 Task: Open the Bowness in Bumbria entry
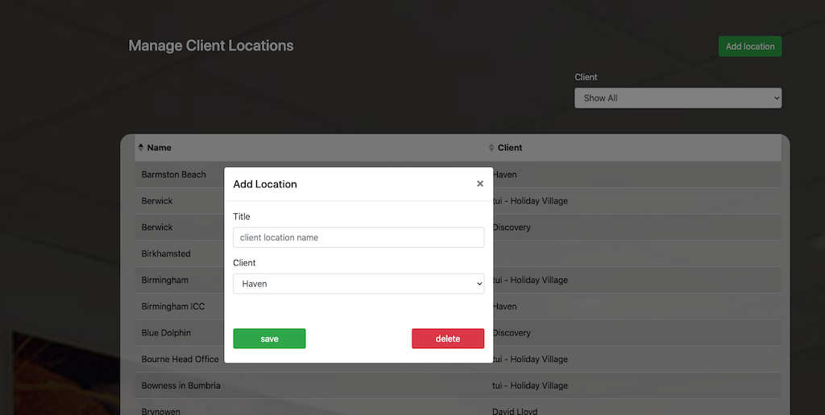point(180,386)
